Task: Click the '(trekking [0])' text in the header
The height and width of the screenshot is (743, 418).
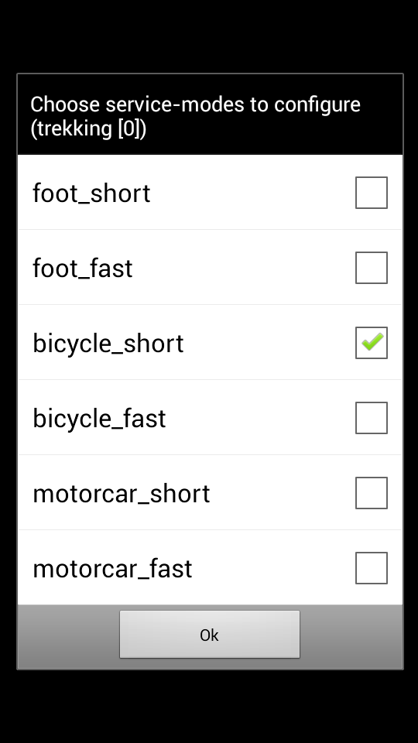Action: click(88, 128)
